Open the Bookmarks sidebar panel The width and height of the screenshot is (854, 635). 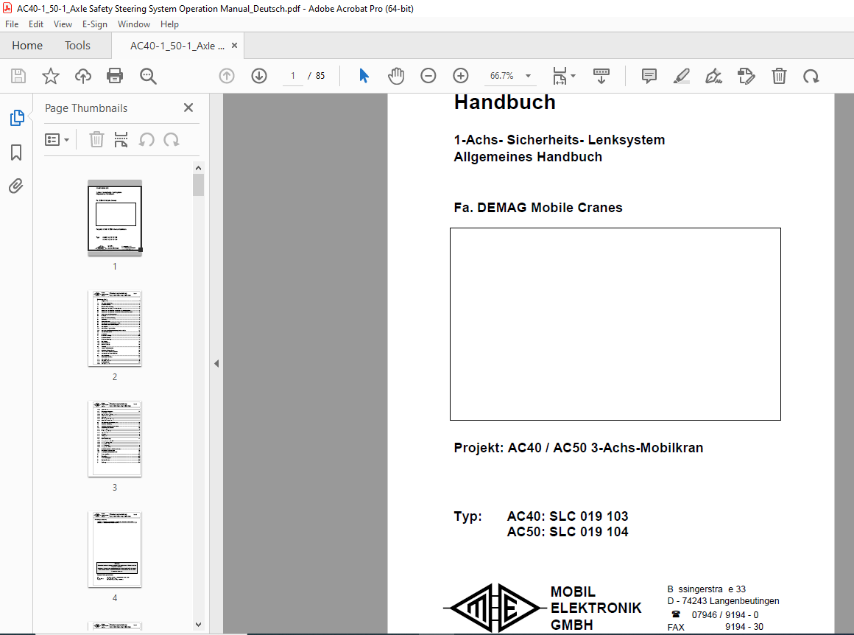tap(16, 152)
